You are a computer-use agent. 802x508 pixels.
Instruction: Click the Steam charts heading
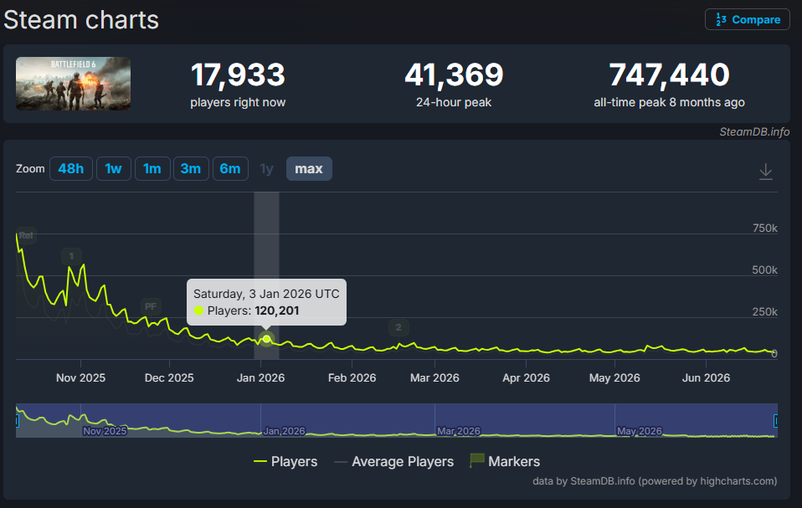[81, 20]
